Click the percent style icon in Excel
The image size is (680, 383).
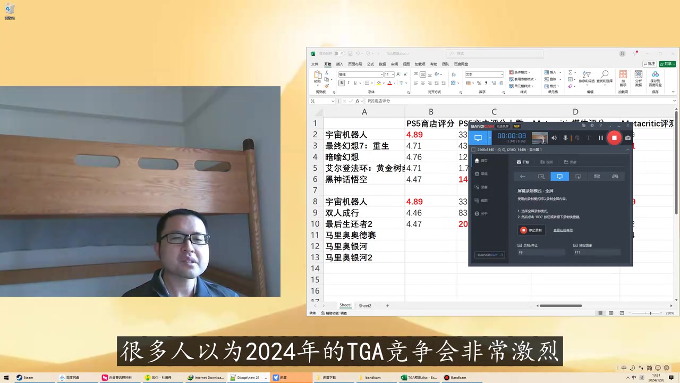tap(479, 83)
